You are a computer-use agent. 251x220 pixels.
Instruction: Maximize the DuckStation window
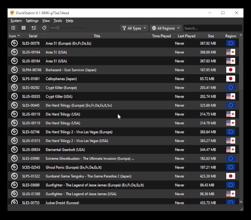click(223, 13)
